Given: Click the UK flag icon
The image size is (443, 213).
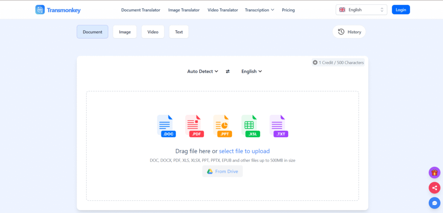Looking at the screenshot, I should point(342,10).
